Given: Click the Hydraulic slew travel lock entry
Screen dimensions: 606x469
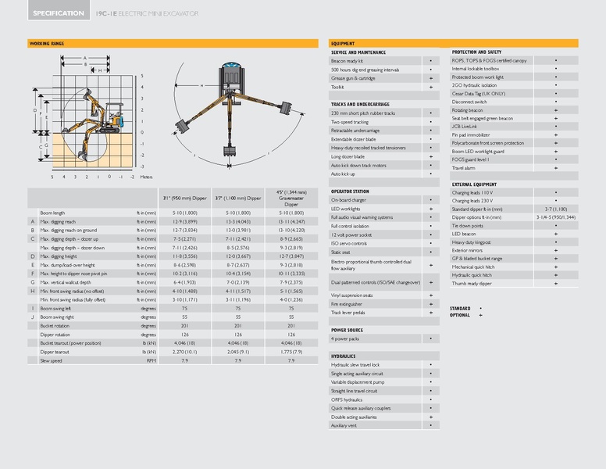Looking at the screenshot, I should [355, 365].
